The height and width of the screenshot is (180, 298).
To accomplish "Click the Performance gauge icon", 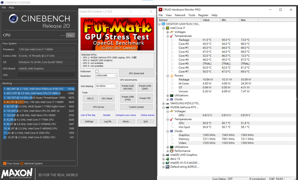I will coord(172,151).
